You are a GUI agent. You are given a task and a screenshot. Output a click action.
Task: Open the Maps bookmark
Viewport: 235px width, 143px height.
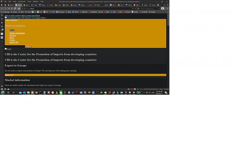68,12
